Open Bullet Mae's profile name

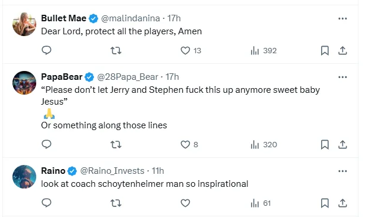64,18
